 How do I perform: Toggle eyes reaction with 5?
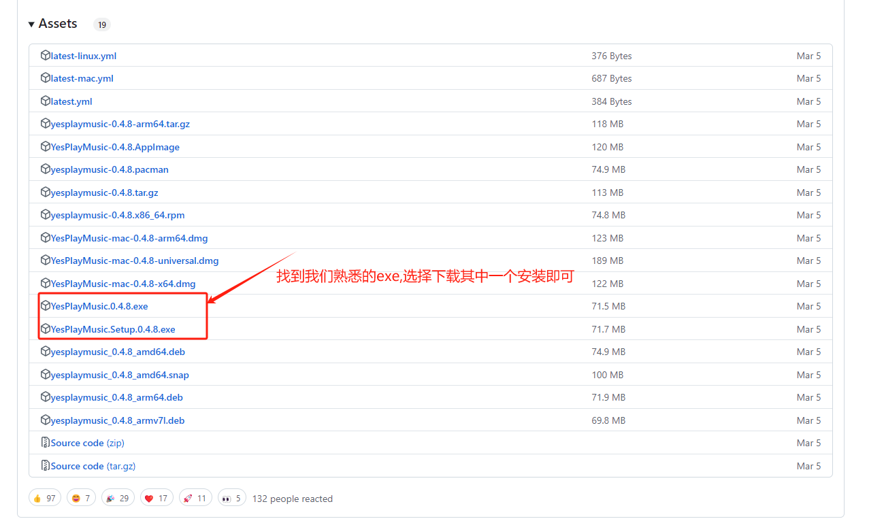click(x=232, y=498)
